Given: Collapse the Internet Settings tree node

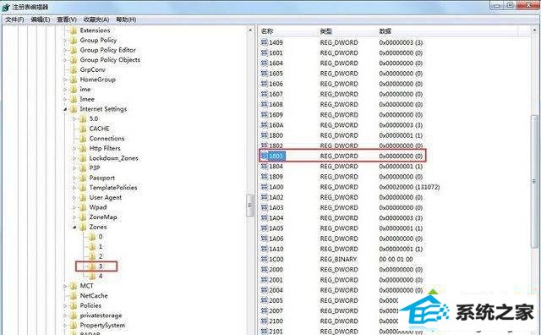Looking at the screenshot, I should 65,109.
